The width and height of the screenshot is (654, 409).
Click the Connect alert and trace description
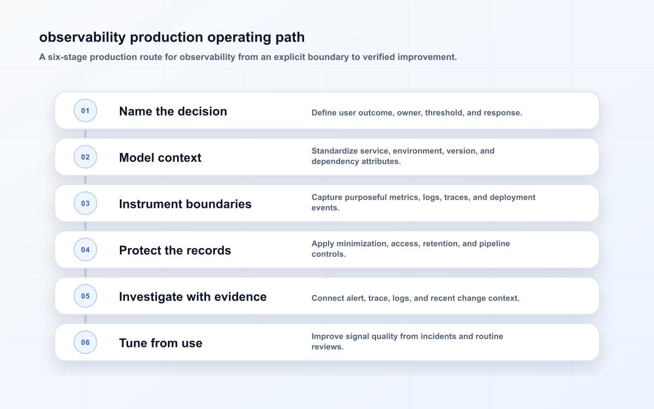[x=415, y=298]
